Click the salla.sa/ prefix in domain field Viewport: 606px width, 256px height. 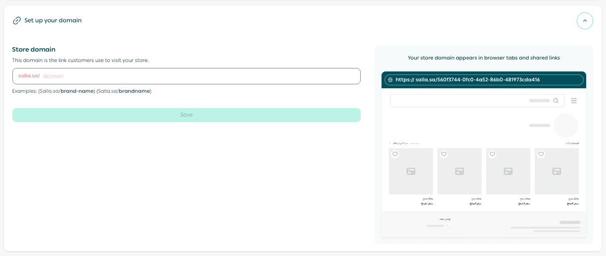click(29, 76)
